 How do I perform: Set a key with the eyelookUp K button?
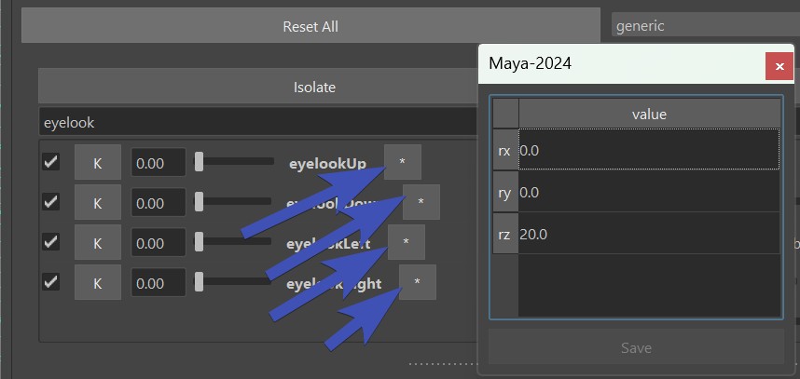tap(97, 163)
